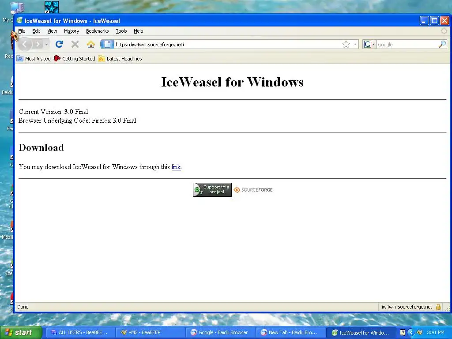Open the Windows Start menu

point(21,332)
